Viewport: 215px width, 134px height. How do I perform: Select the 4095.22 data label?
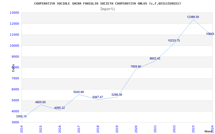(59, 108)
